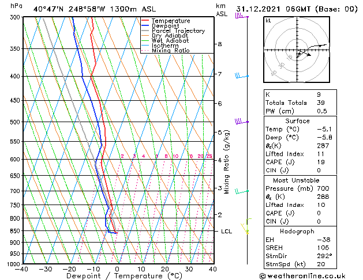This screenshot has height=280, width=363.
Task: Click the weatheronline.co.uk copyright link
Action: point(302,276)
